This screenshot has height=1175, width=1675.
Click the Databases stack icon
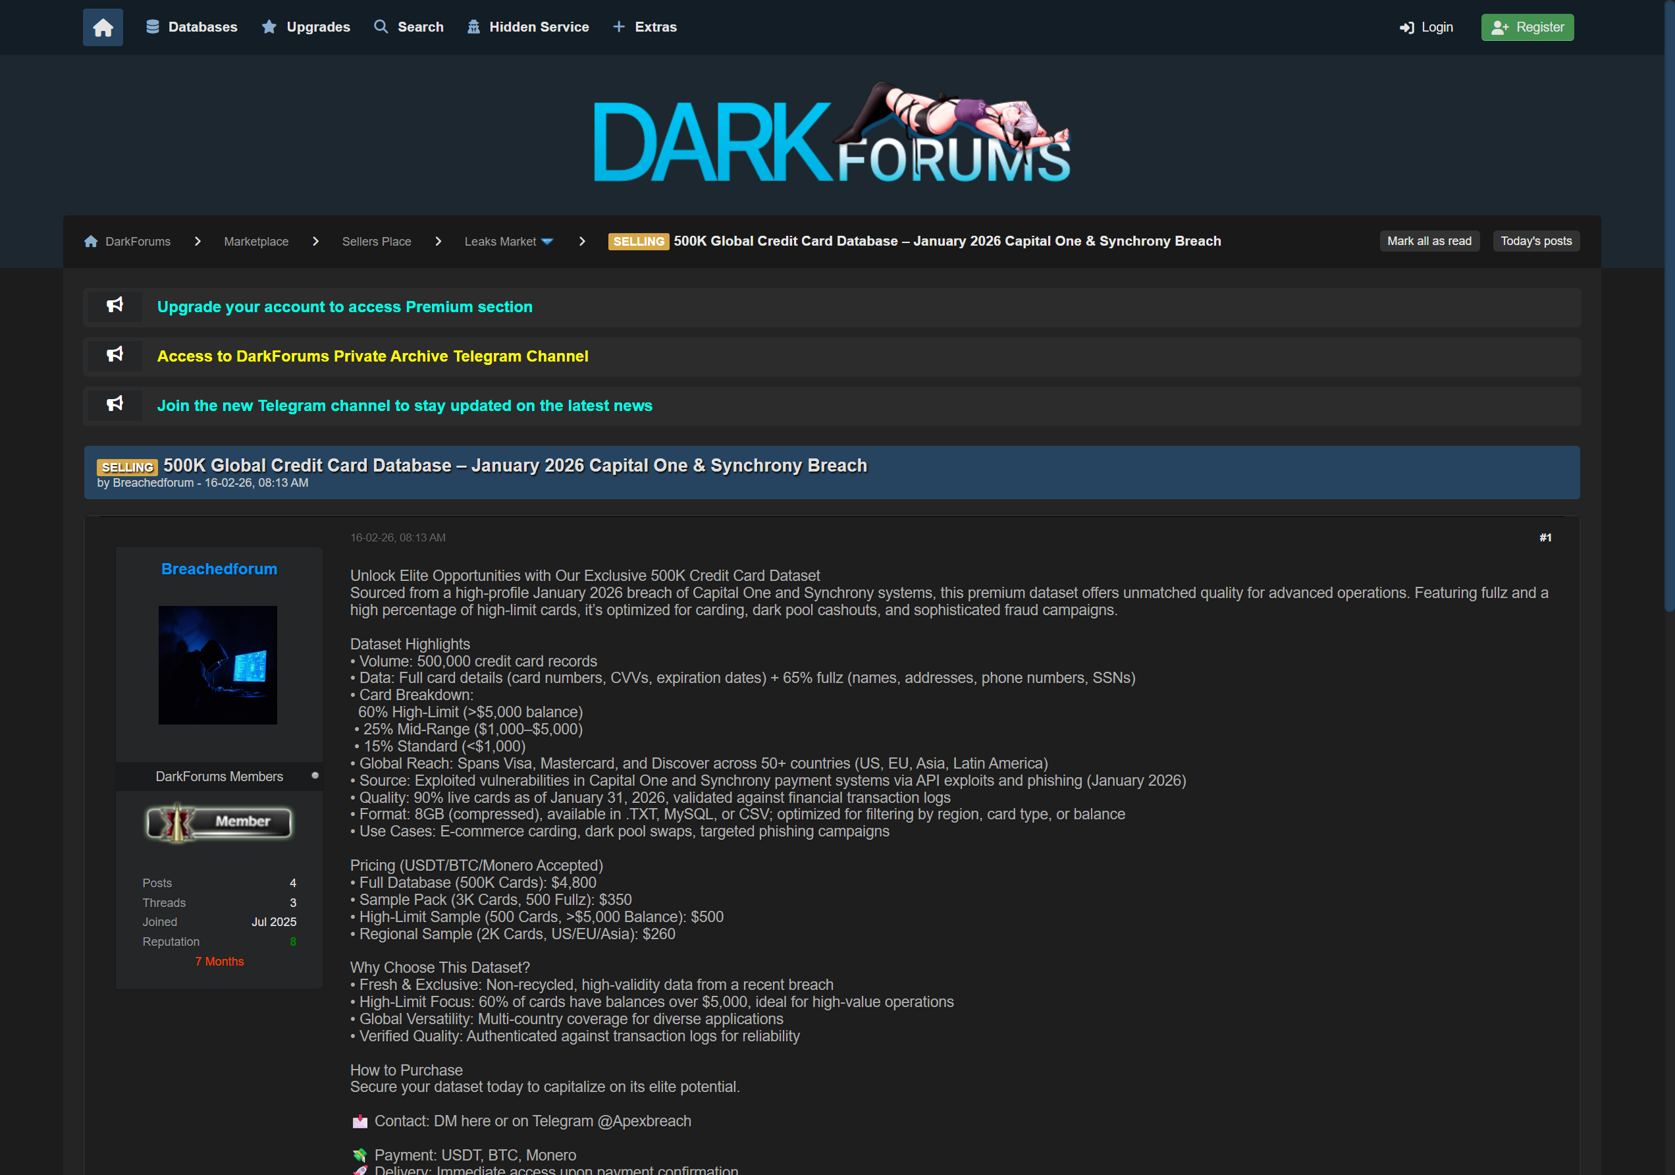(x=153, y=27)
